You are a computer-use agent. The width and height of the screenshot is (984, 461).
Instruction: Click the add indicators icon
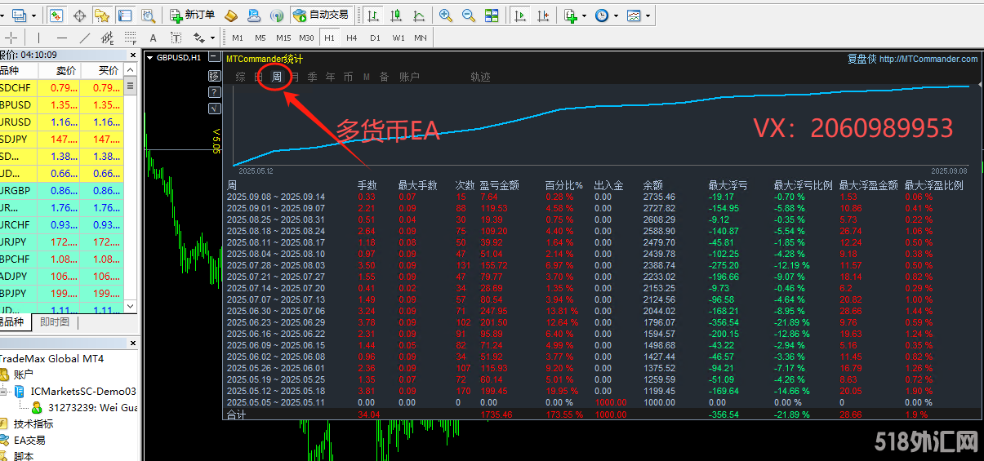point(570,15)
